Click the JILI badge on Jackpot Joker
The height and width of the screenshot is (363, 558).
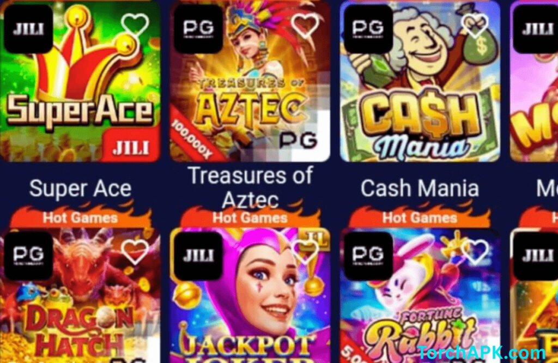coord(198,256)
